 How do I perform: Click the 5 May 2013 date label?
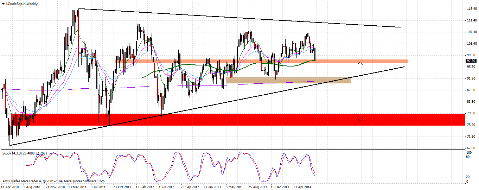[235, 187]
